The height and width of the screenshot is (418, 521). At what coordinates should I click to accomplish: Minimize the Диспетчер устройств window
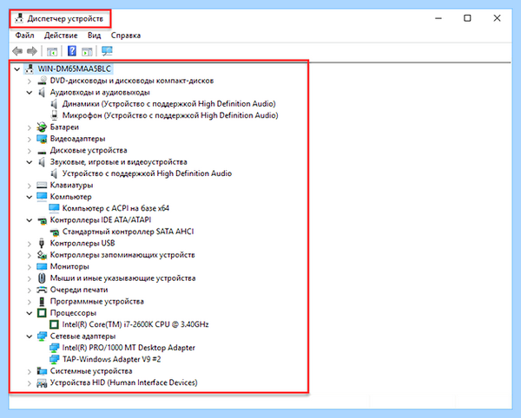(x=439, y=18)
